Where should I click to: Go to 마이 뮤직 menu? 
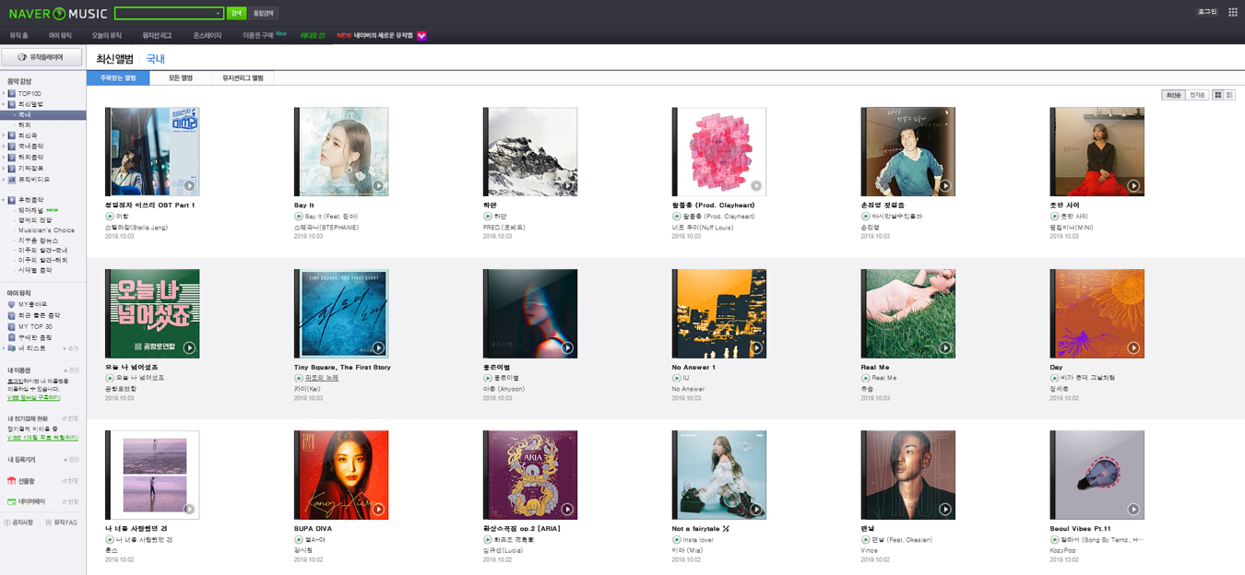[x=60, y=35]
